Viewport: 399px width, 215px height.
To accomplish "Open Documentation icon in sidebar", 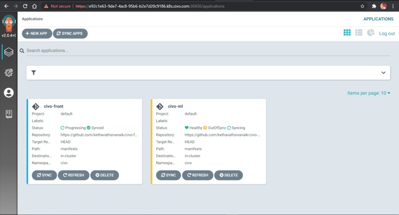I will (x=8, y=114).
